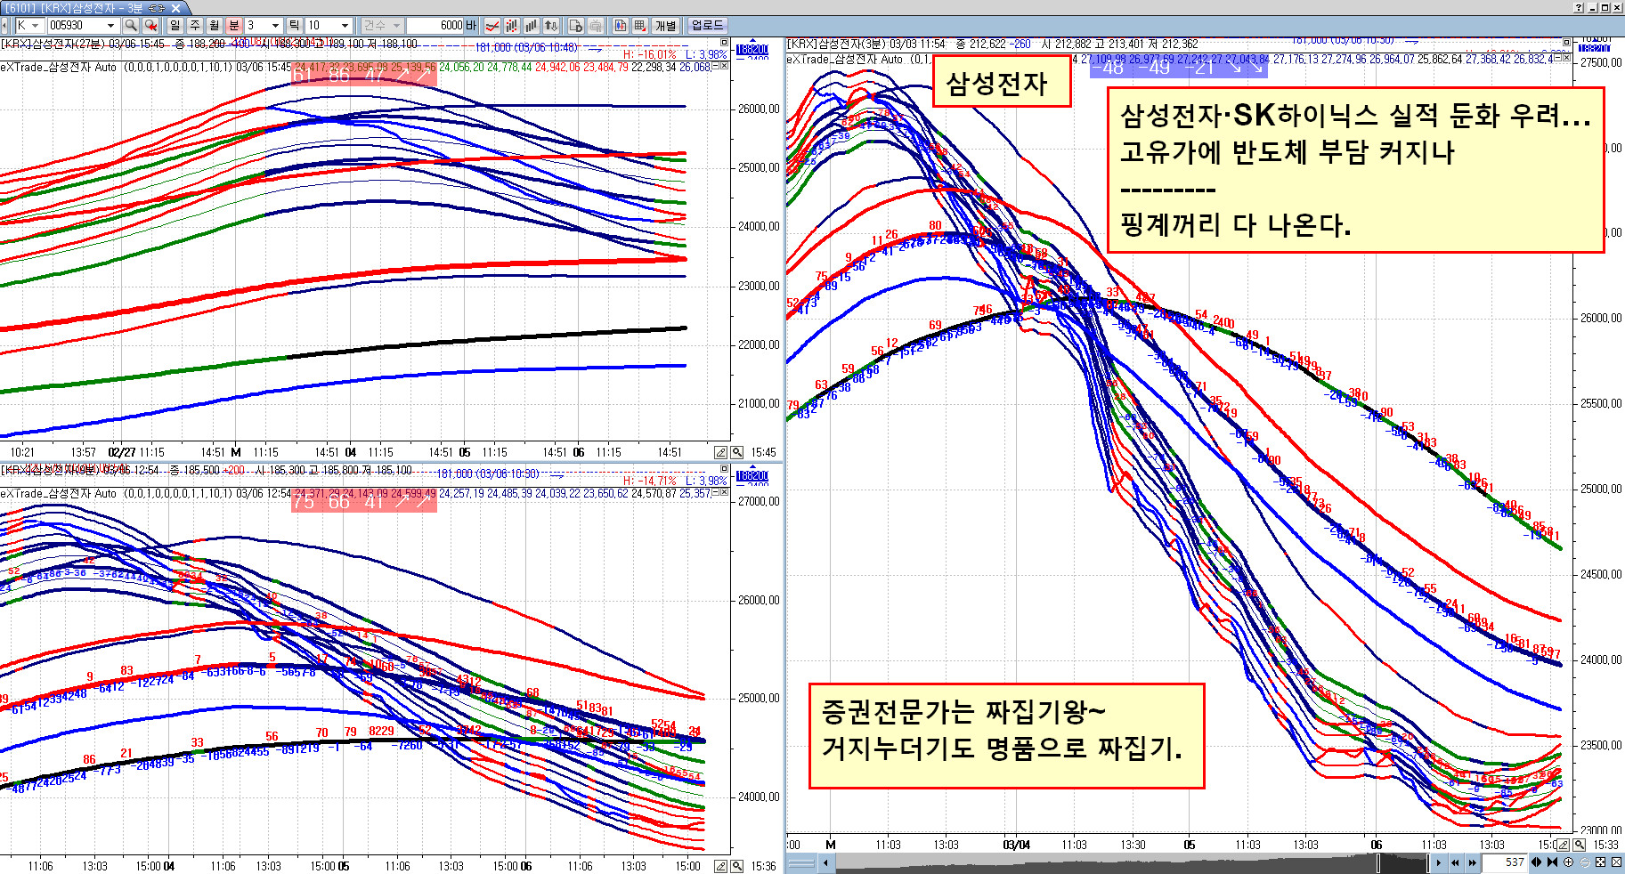
Task: Open the minute interval 3 dropdown
Action: tap(275, 26)
